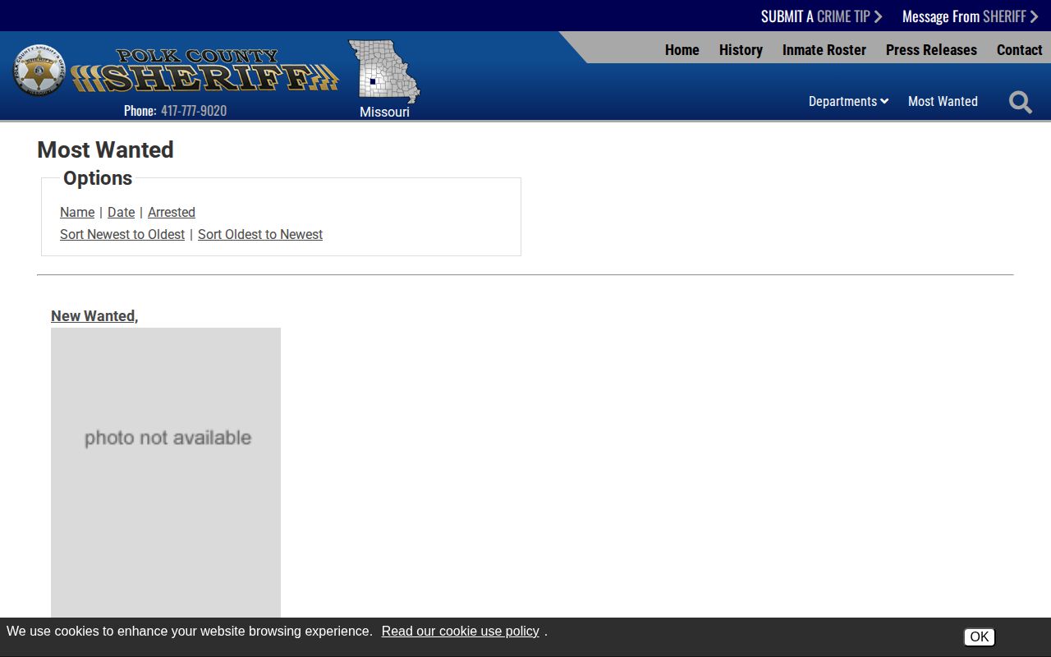
Task: Open the Inmate Roster page
Action: coord(824,50)
